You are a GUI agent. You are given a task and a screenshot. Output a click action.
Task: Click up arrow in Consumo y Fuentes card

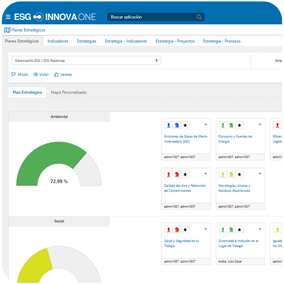pyautogui.click(x=260, y=124)
